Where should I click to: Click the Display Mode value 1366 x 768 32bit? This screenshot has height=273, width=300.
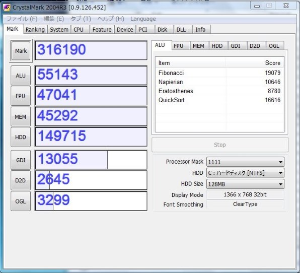coord(245,195)
